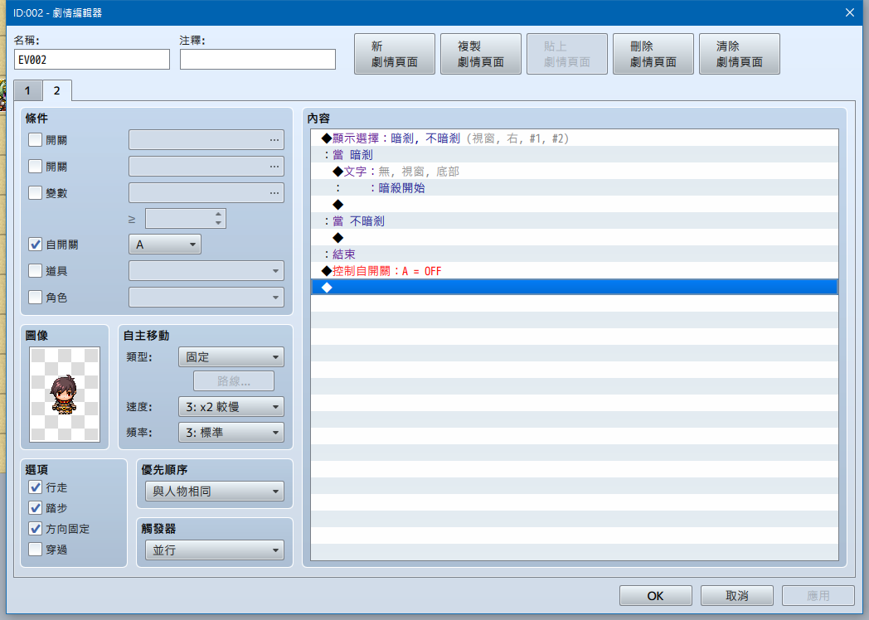
Task: Open the 類型 固定 movement dropdown
Action: [231, 356]
